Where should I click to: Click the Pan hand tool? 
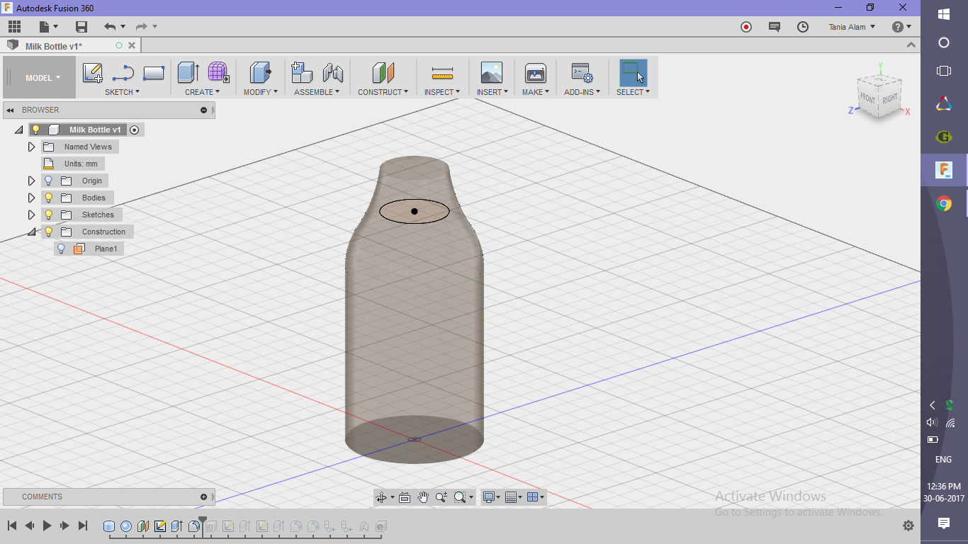point(423,497)
